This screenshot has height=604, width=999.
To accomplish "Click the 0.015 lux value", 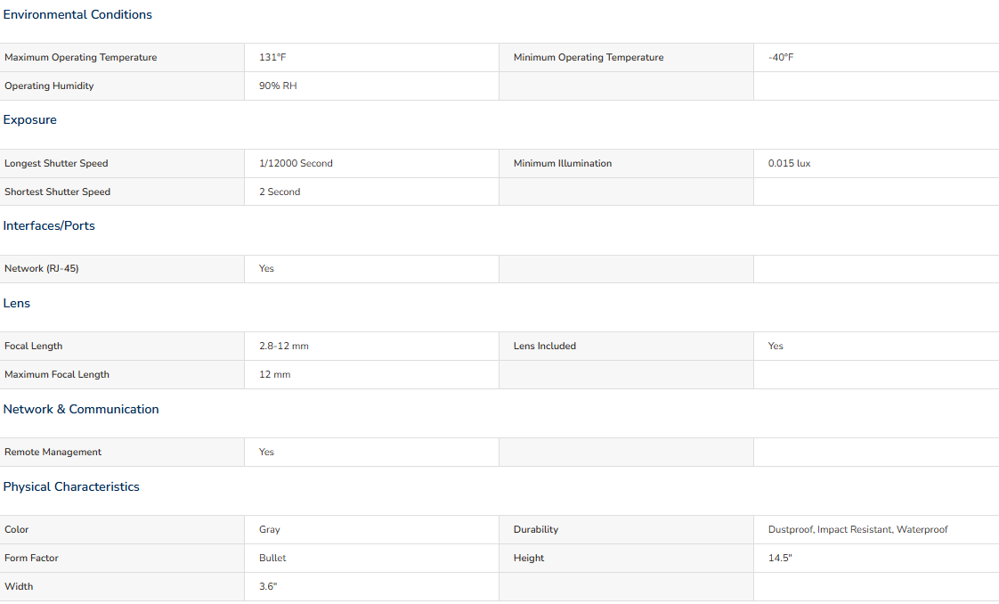I will (790, 163).
